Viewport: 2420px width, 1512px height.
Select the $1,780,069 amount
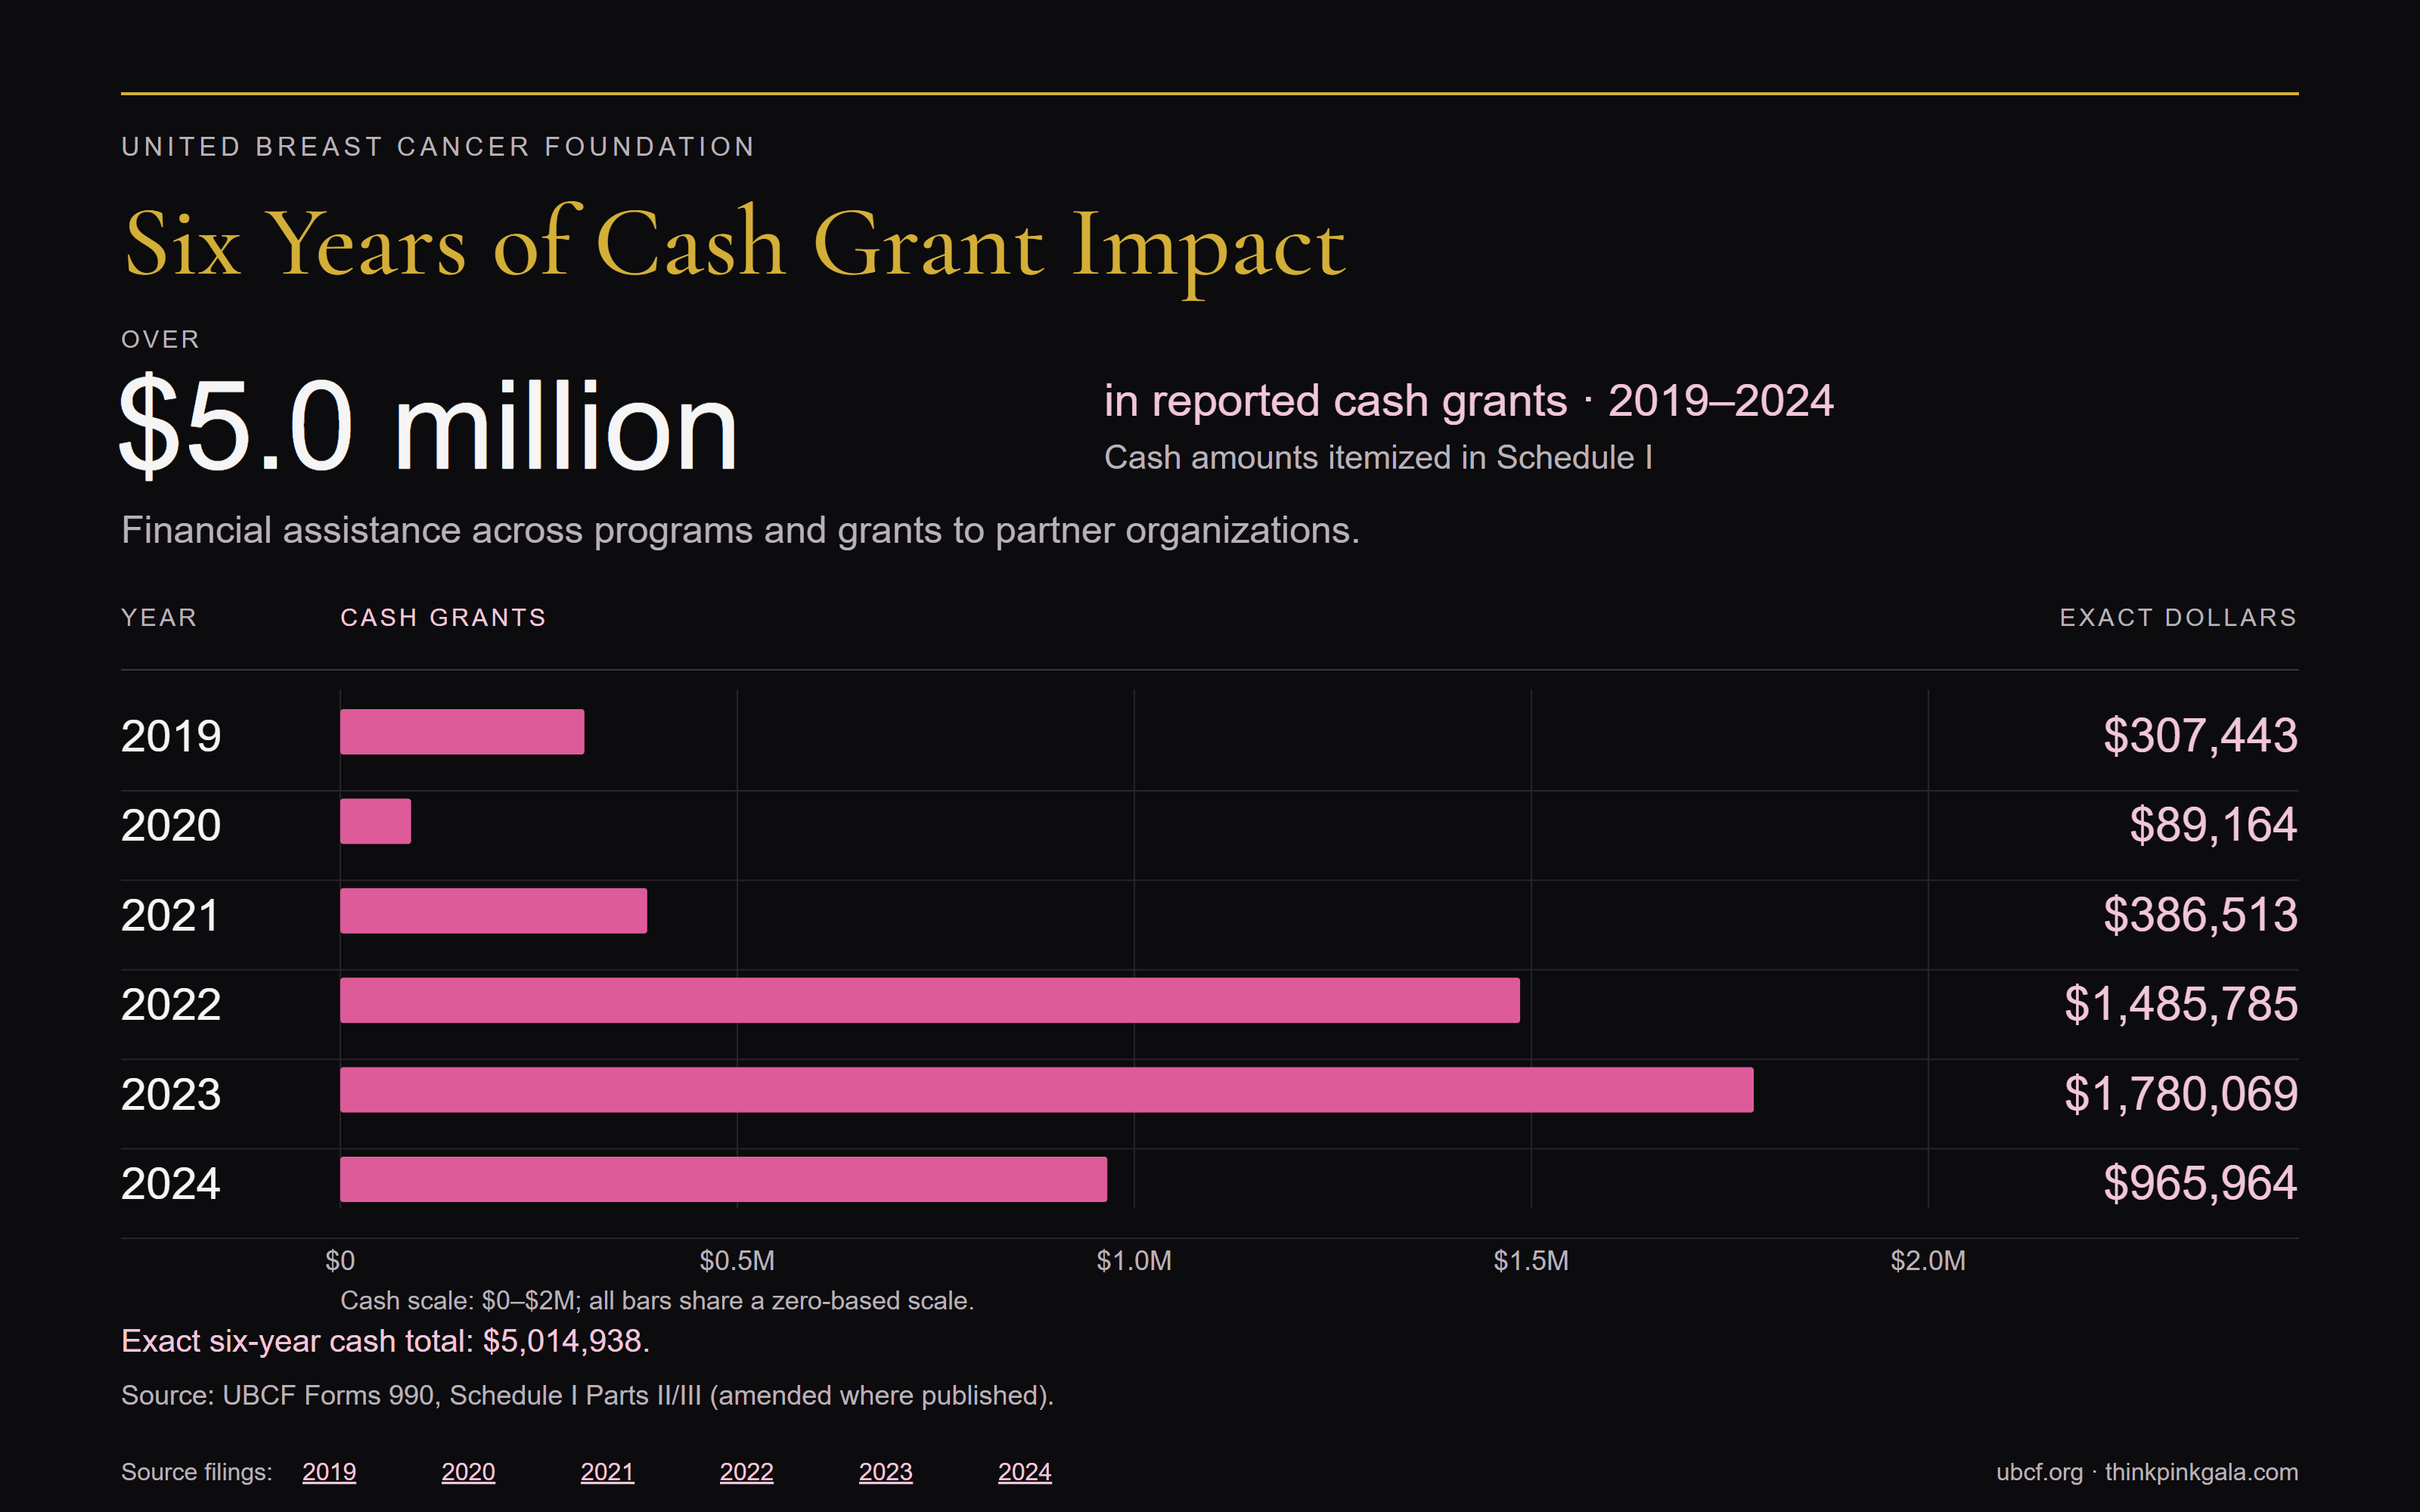[2181, 1094]
